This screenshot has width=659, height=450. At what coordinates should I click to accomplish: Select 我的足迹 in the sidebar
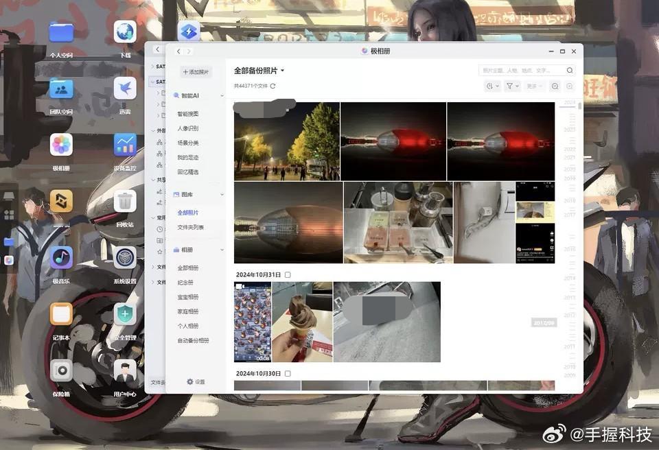click(x=188, y=158)
